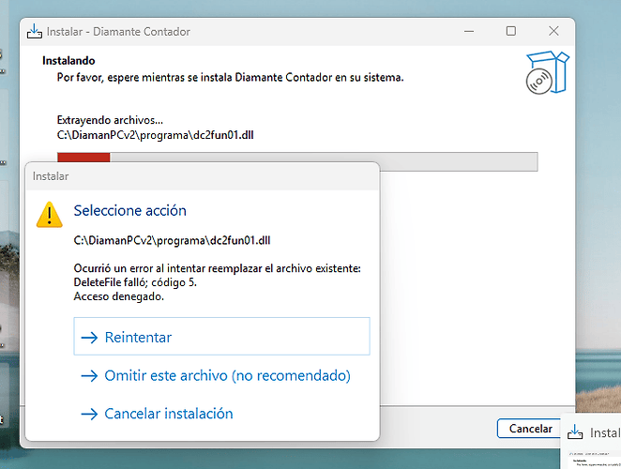The width and height of the screenshot is (621, 469).
Task: Minimize the Diamante Contador installer window
Action: click(469, 31)
